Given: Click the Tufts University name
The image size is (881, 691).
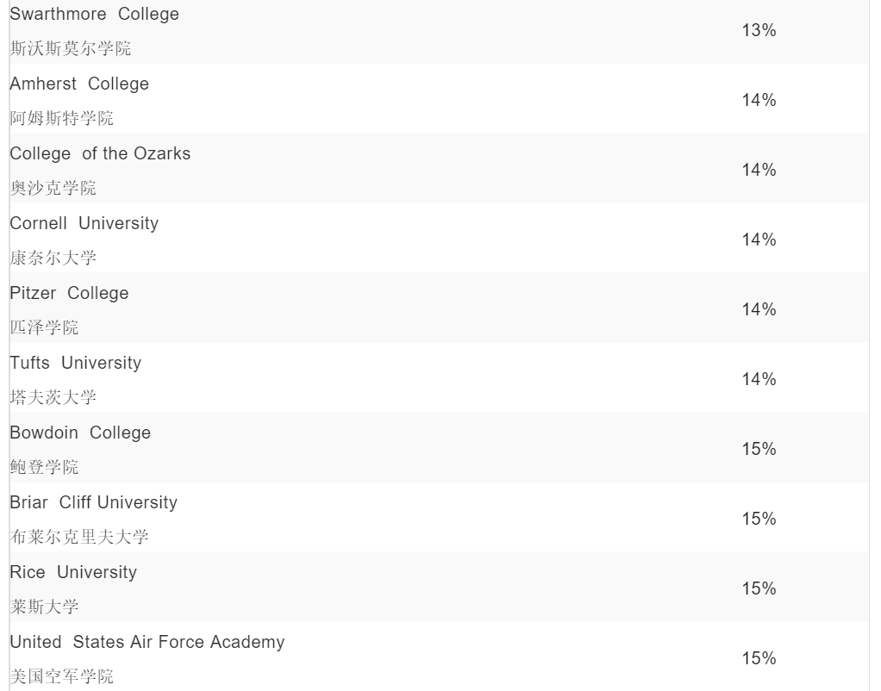Looking at the screenshot, I should click(75, 364).
